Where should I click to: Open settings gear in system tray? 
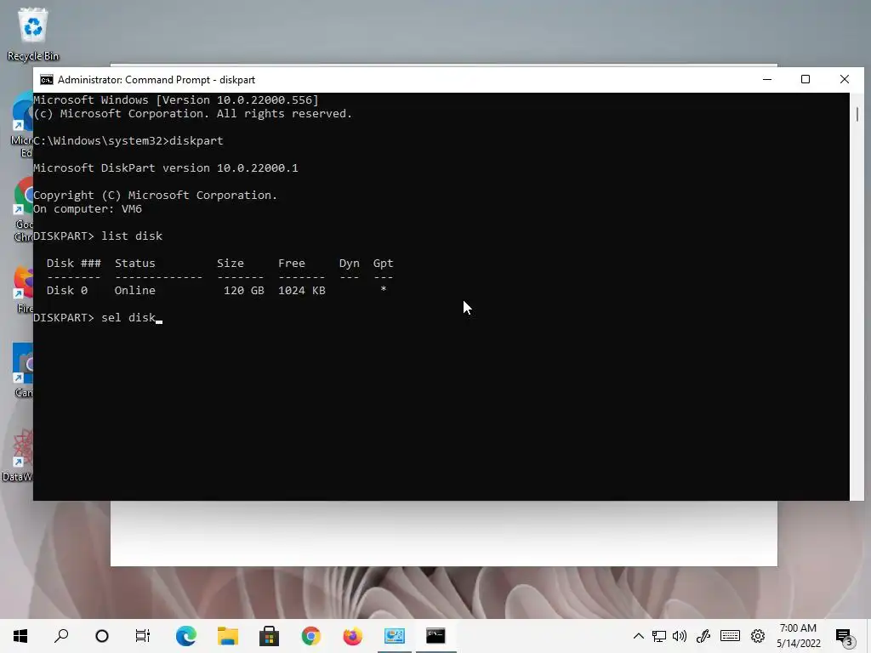tap(758, 636)
